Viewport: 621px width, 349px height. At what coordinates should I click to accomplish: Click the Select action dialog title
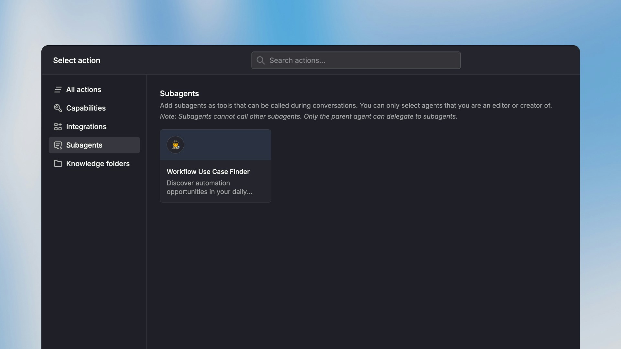click(x=77, y=60)
